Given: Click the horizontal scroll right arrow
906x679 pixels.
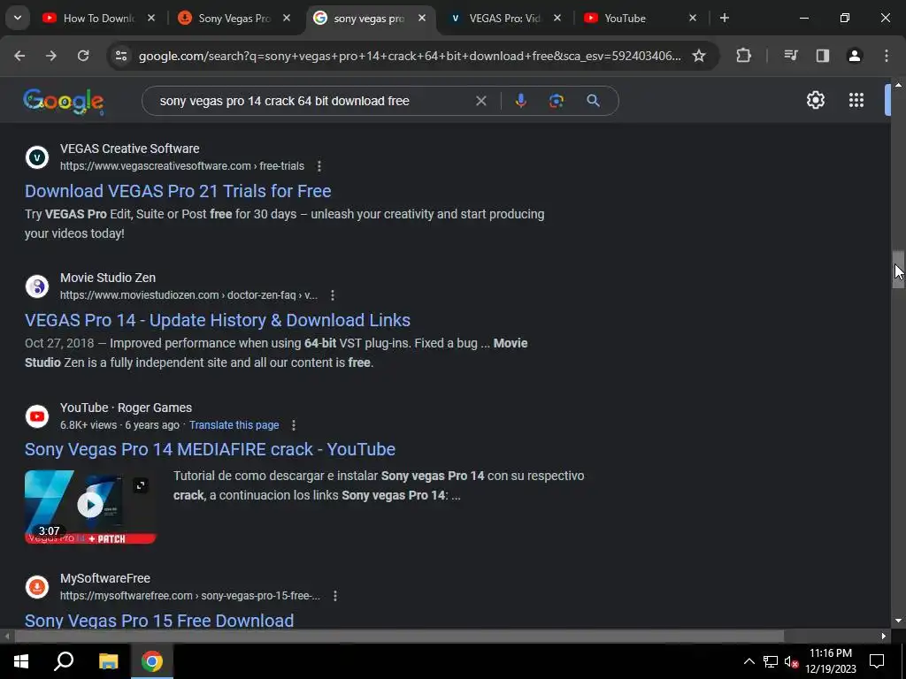Looking at the screenshot, I should click(x=884, y=637).
